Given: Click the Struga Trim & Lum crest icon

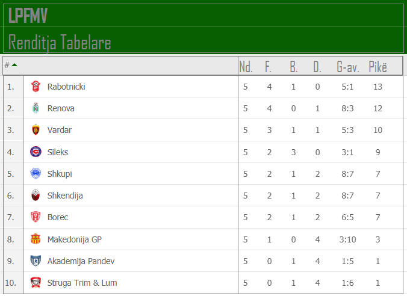Looking at the screenshot, I should (36, 283).
